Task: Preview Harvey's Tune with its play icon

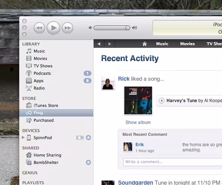Action: 162,101
